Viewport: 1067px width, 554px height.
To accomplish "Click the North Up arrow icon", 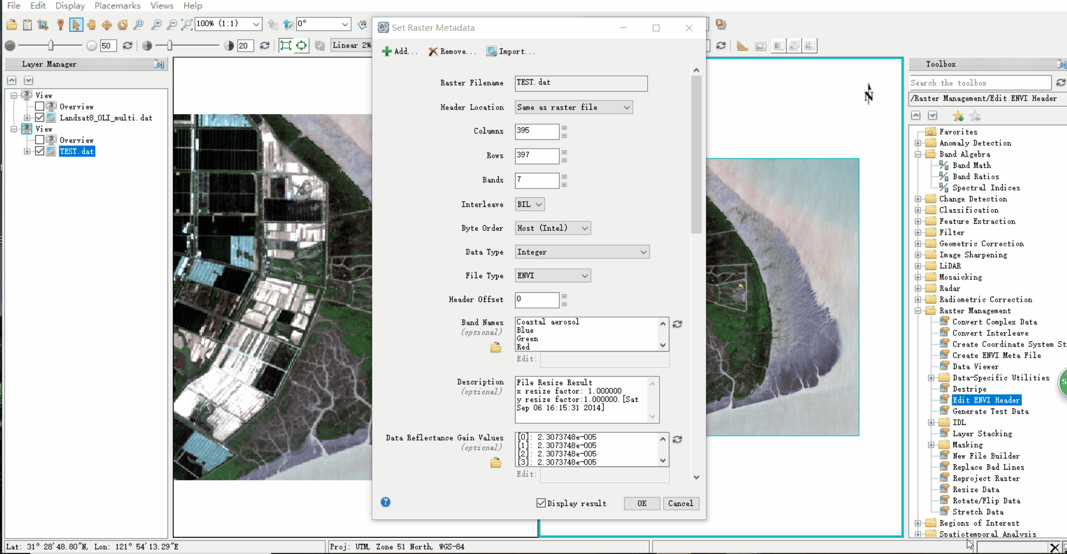I will pos(288,25).
